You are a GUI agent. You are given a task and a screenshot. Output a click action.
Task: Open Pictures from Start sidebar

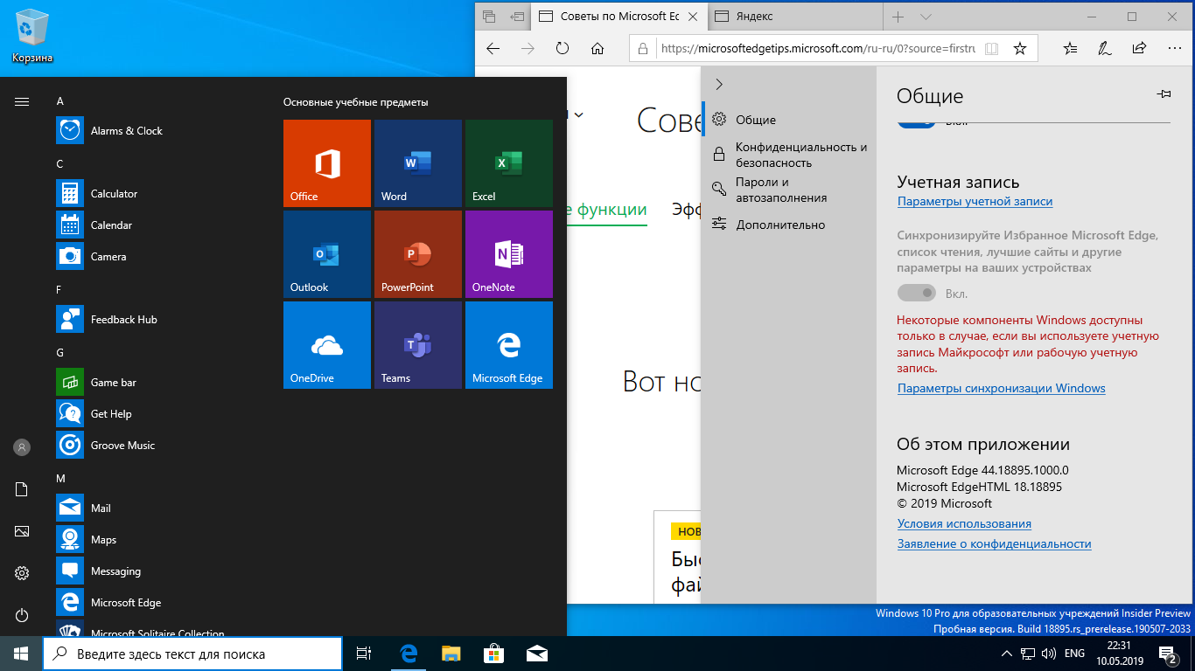(x=22, y=531)
